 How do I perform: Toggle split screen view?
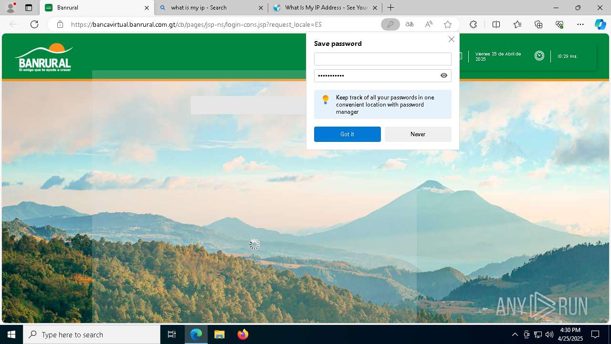coord(496,24)
